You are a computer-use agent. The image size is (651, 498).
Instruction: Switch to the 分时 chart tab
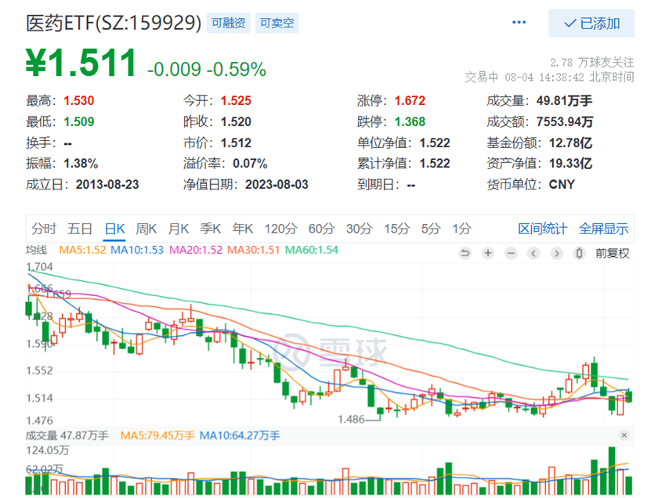click(44, 229)
